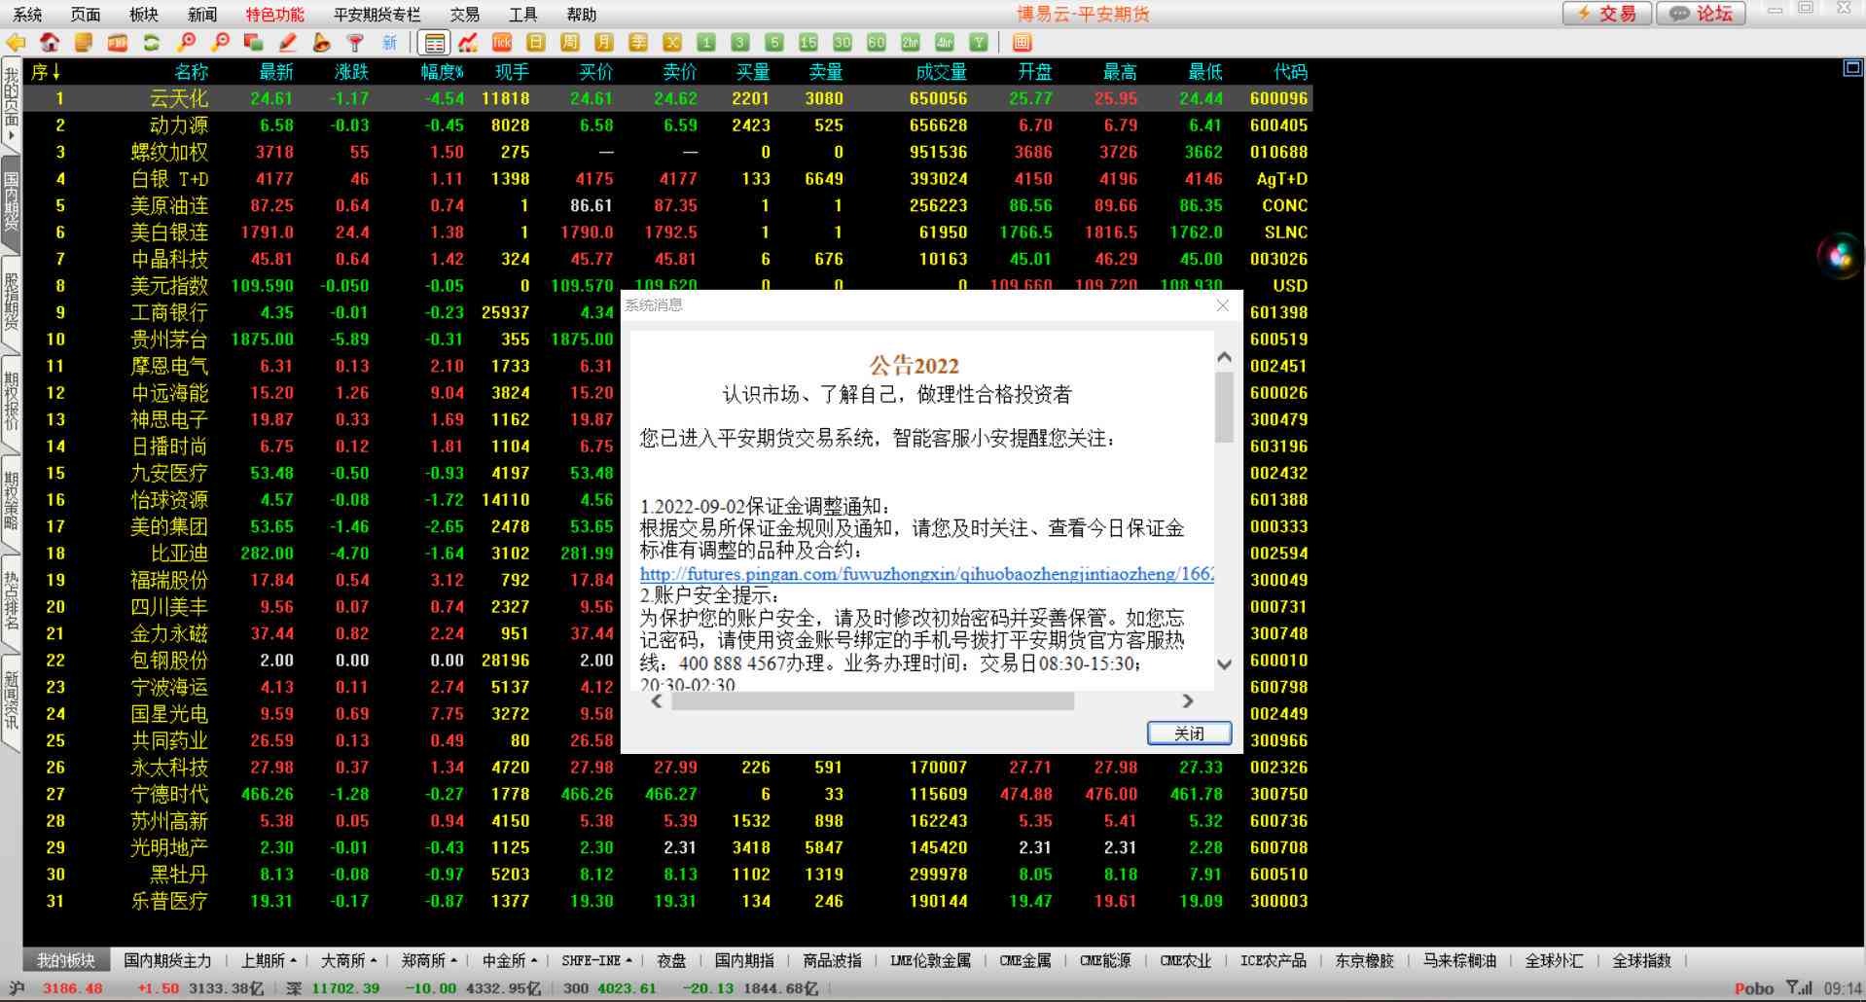Switch to the quote list view icon
Viewport: 1866px width, 1002px height.
(x=435, y=43)
